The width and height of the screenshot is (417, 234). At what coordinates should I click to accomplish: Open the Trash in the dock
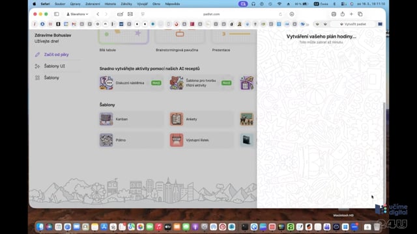click(377, 227)
